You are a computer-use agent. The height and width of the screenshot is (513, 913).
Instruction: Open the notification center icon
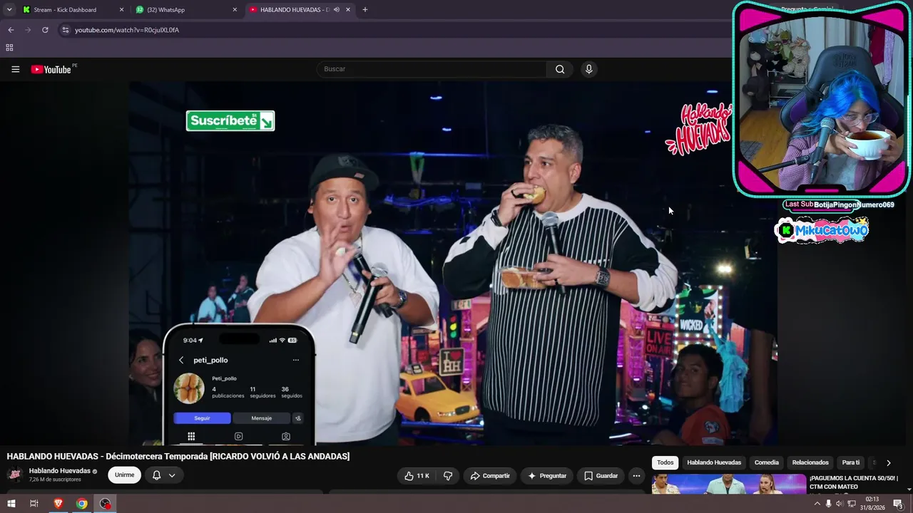coord(898,504)
